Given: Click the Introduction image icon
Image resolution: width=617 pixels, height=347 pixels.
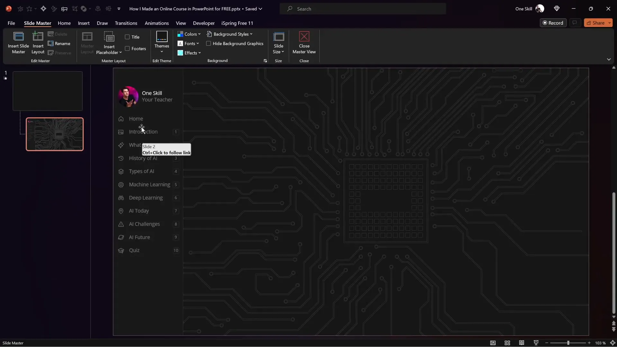Looking at the screenshot, I should tap(121, 132).
